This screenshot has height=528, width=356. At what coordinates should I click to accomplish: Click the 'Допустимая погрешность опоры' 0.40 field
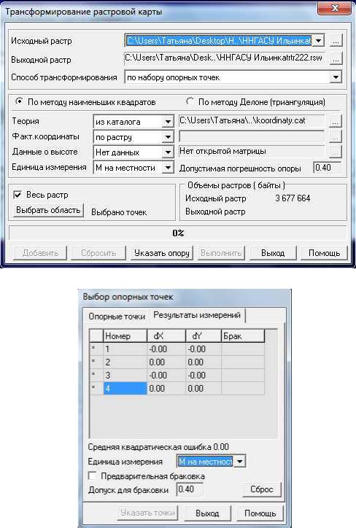pos(327,167)
